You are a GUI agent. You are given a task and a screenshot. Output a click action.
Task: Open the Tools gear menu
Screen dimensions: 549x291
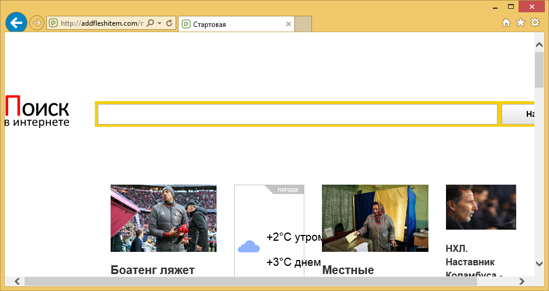click(x=534, y=23)
